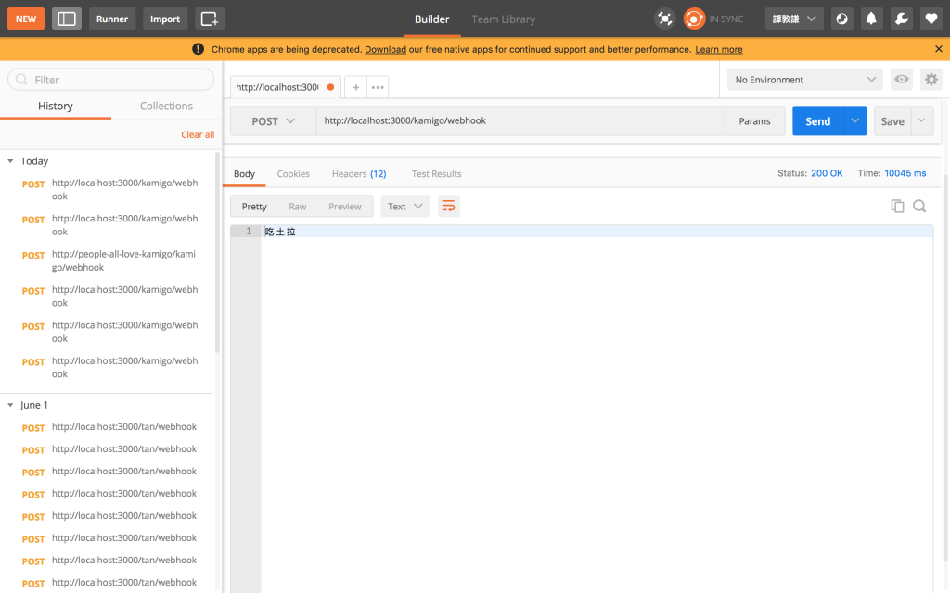Open a new window icon
Viewport: 950px width, 593px height.
(x=210, y=19)
